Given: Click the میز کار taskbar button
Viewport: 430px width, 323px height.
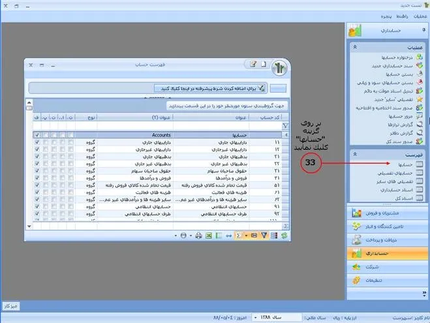Looking at the screenshot, I should tap(11, 306).
